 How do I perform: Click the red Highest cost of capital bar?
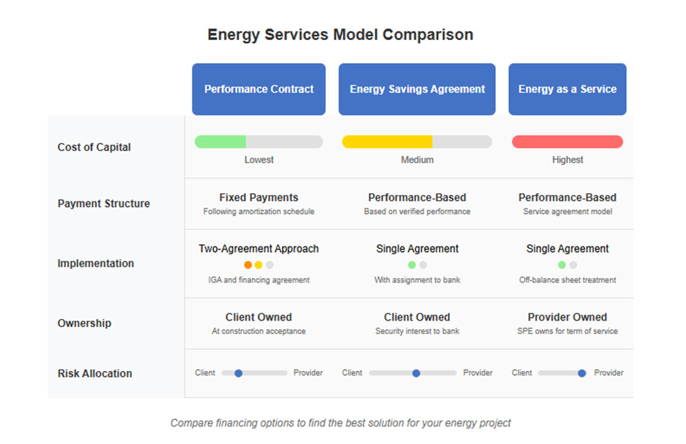(x=567, y=142)
